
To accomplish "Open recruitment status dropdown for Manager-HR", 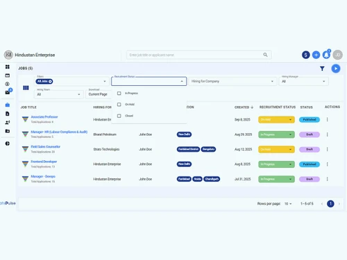I will [276, 135].
